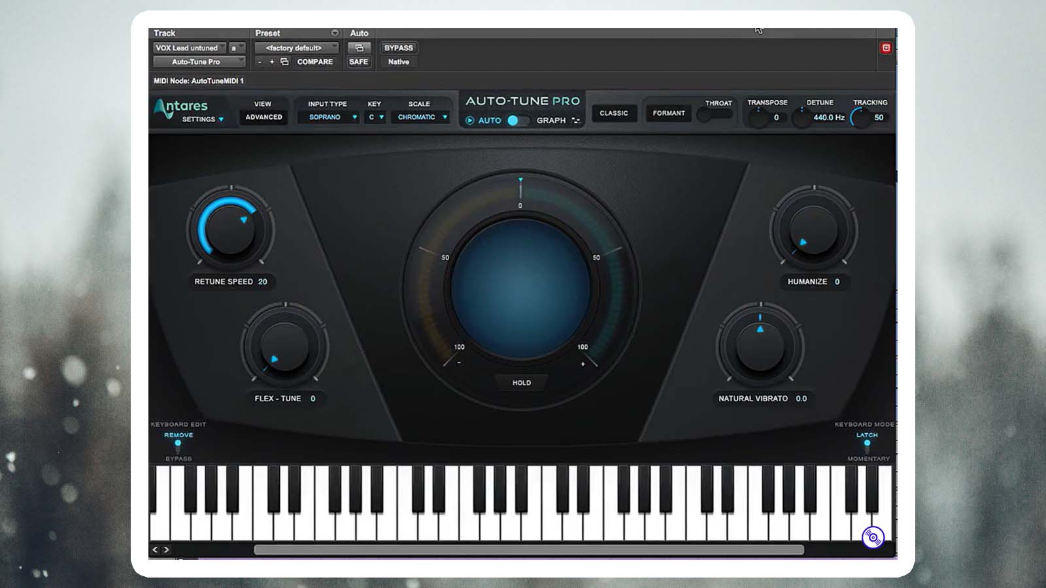Open the factory default preset list
The height and width of the screenshot is (588, 1046).
297,48
